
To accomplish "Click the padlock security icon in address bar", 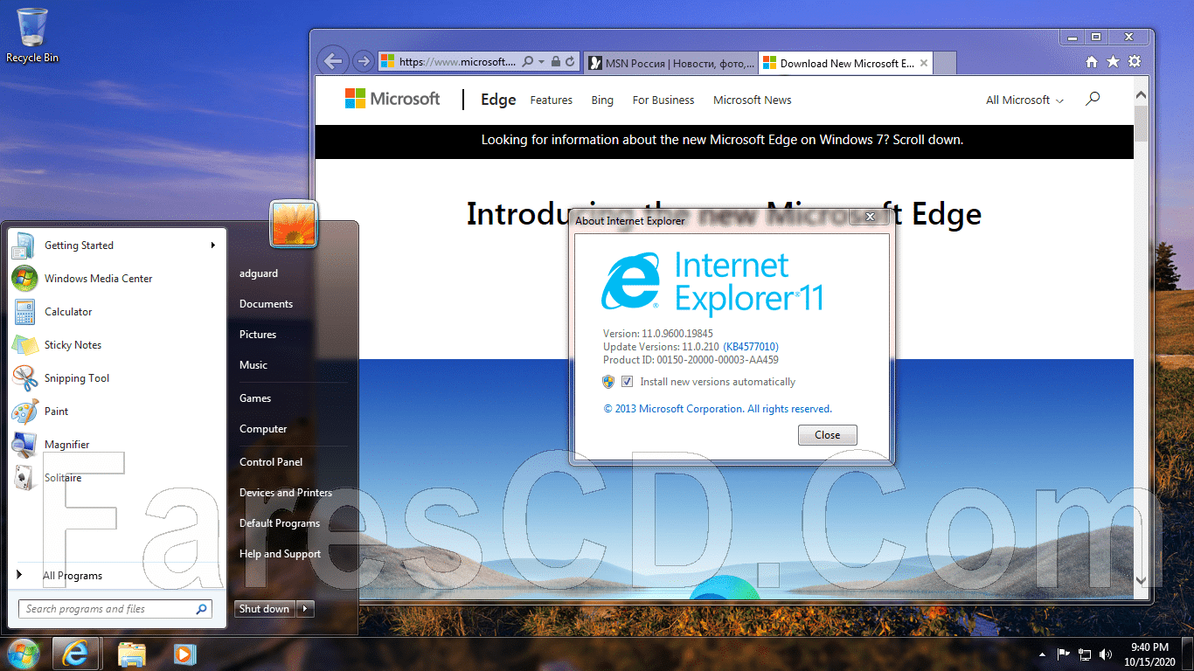I will [x=556, y=62].
